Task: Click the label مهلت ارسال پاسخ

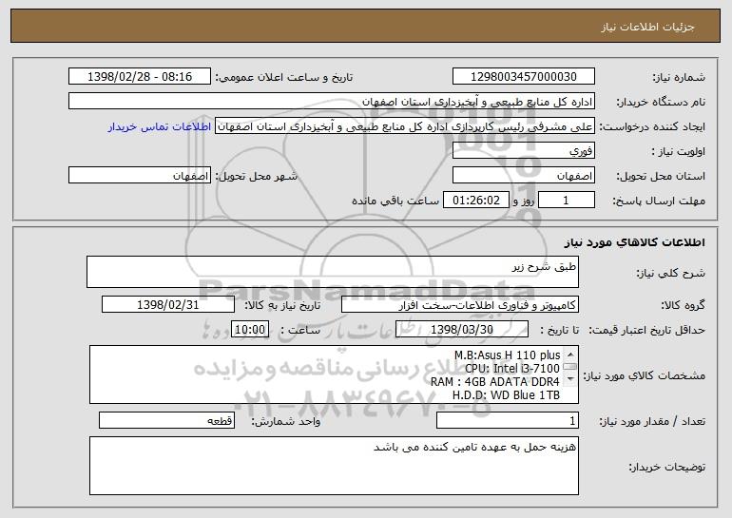Action: (659, 201)
